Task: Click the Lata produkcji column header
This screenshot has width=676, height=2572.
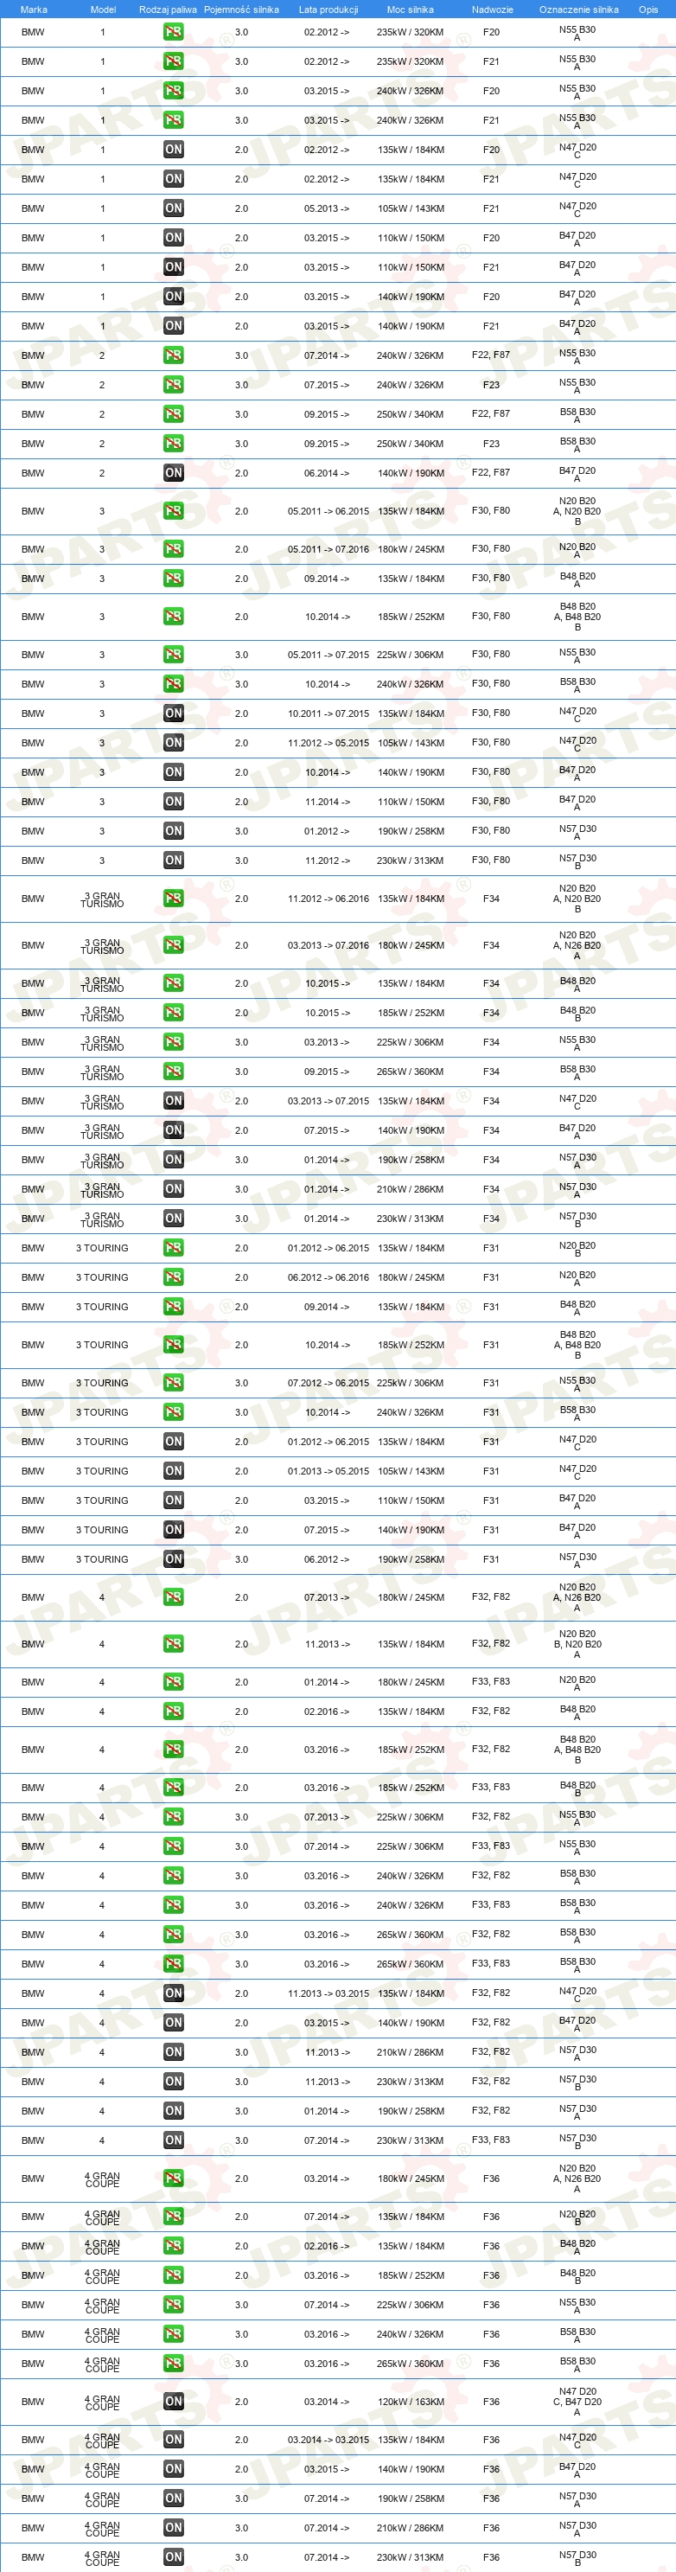Action: pos(328,9)
